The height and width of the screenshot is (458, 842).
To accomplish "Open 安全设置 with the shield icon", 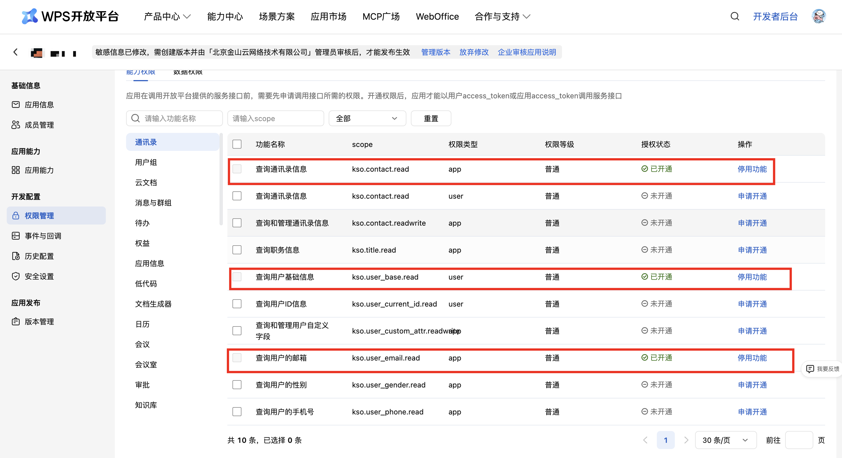I will [x=39, y=276].
